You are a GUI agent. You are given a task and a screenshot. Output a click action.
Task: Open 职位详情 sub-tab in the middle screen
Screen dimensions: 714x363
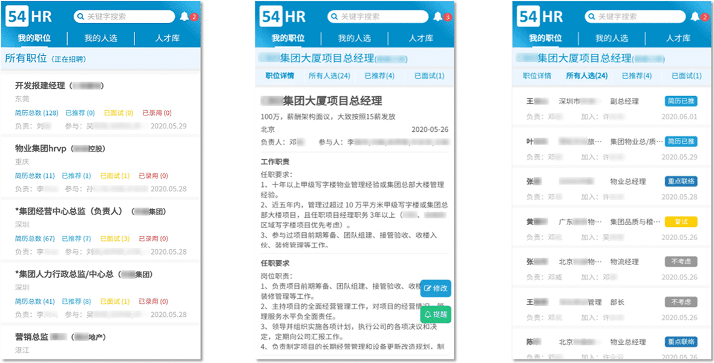(280, 76)
